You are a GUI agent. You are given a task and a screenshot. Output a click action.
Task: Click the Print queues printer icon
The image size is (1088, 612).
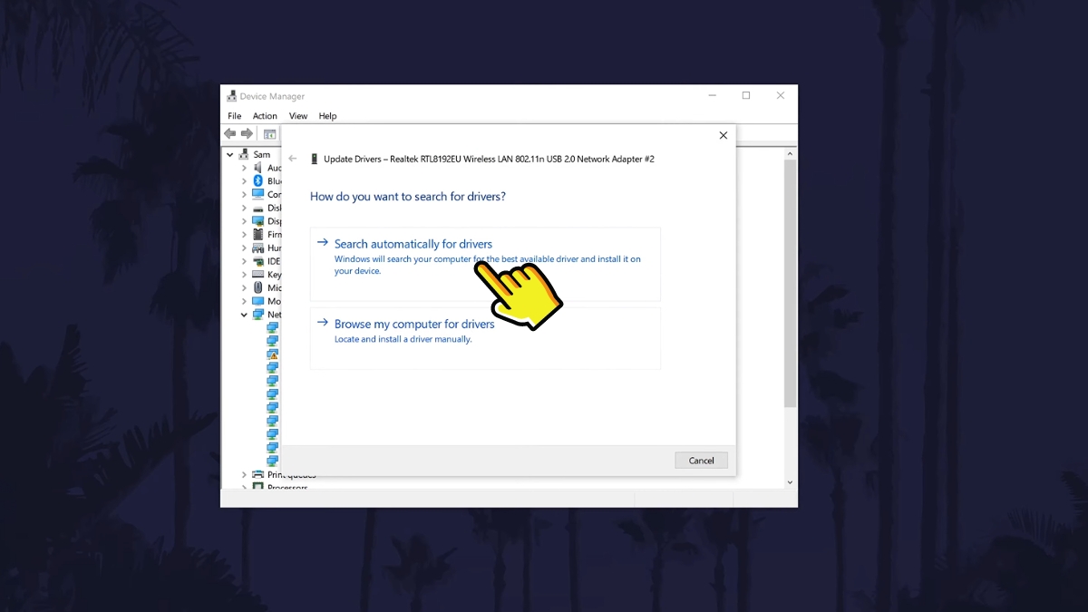click(x=258, y=474)
